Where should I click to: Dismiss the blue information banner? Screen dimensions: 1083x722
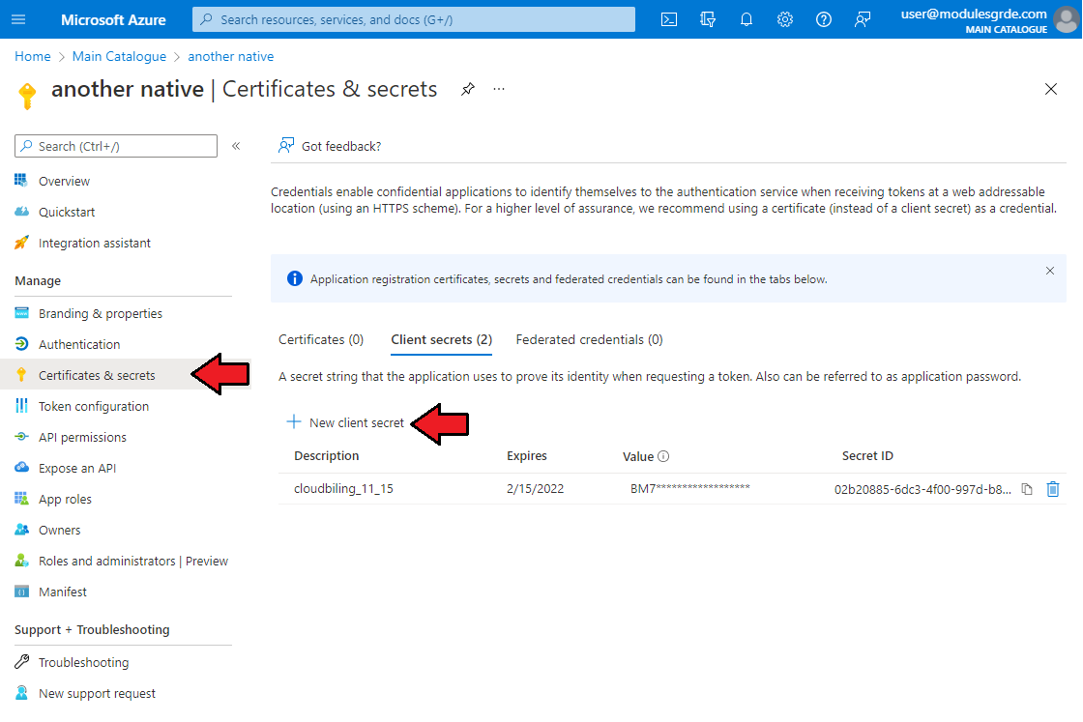[x=1050, y=271]
